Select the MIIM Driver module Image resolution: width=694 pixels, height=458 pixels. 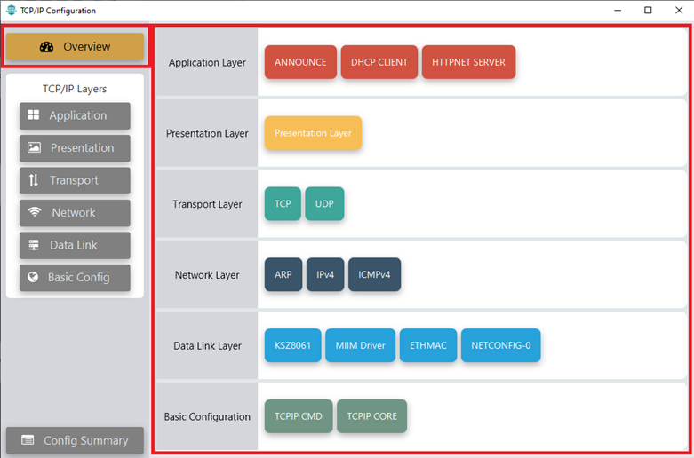coord(360,345)
